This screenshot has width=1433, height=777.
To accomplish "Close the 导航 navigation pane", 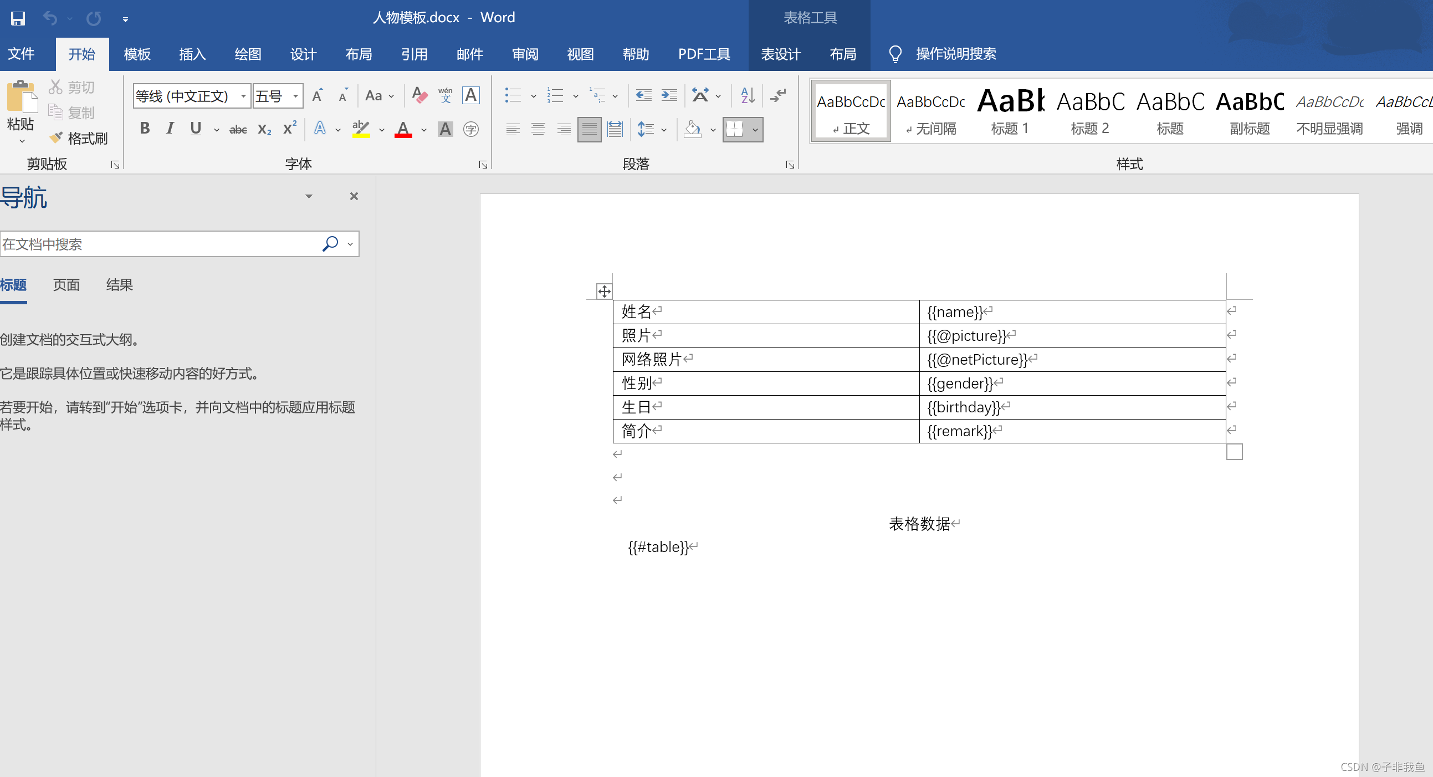I will click(354, 196).
